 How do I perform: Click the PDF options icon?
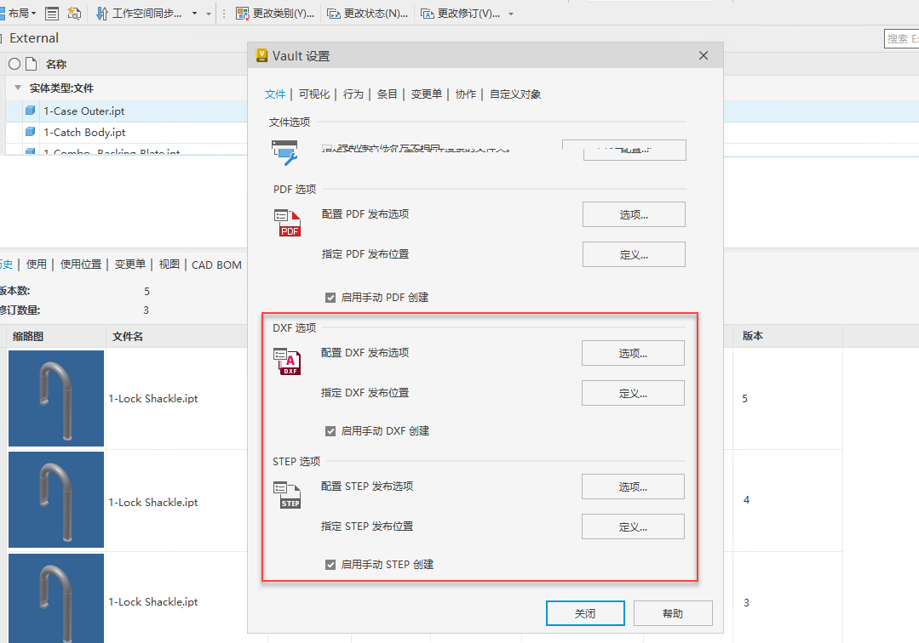coord(288,223)
